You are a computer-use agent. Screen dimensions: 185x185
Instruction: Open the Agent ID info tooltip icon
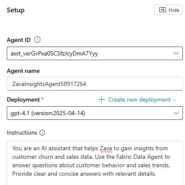(37, 40)
